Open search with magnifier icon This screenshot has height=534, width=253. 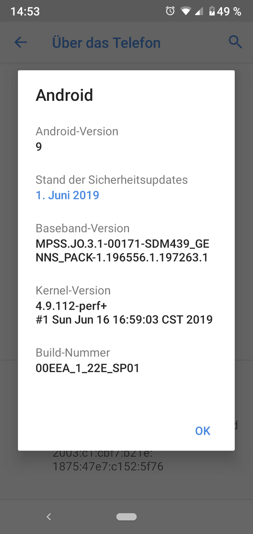click(x=235, y=43)
